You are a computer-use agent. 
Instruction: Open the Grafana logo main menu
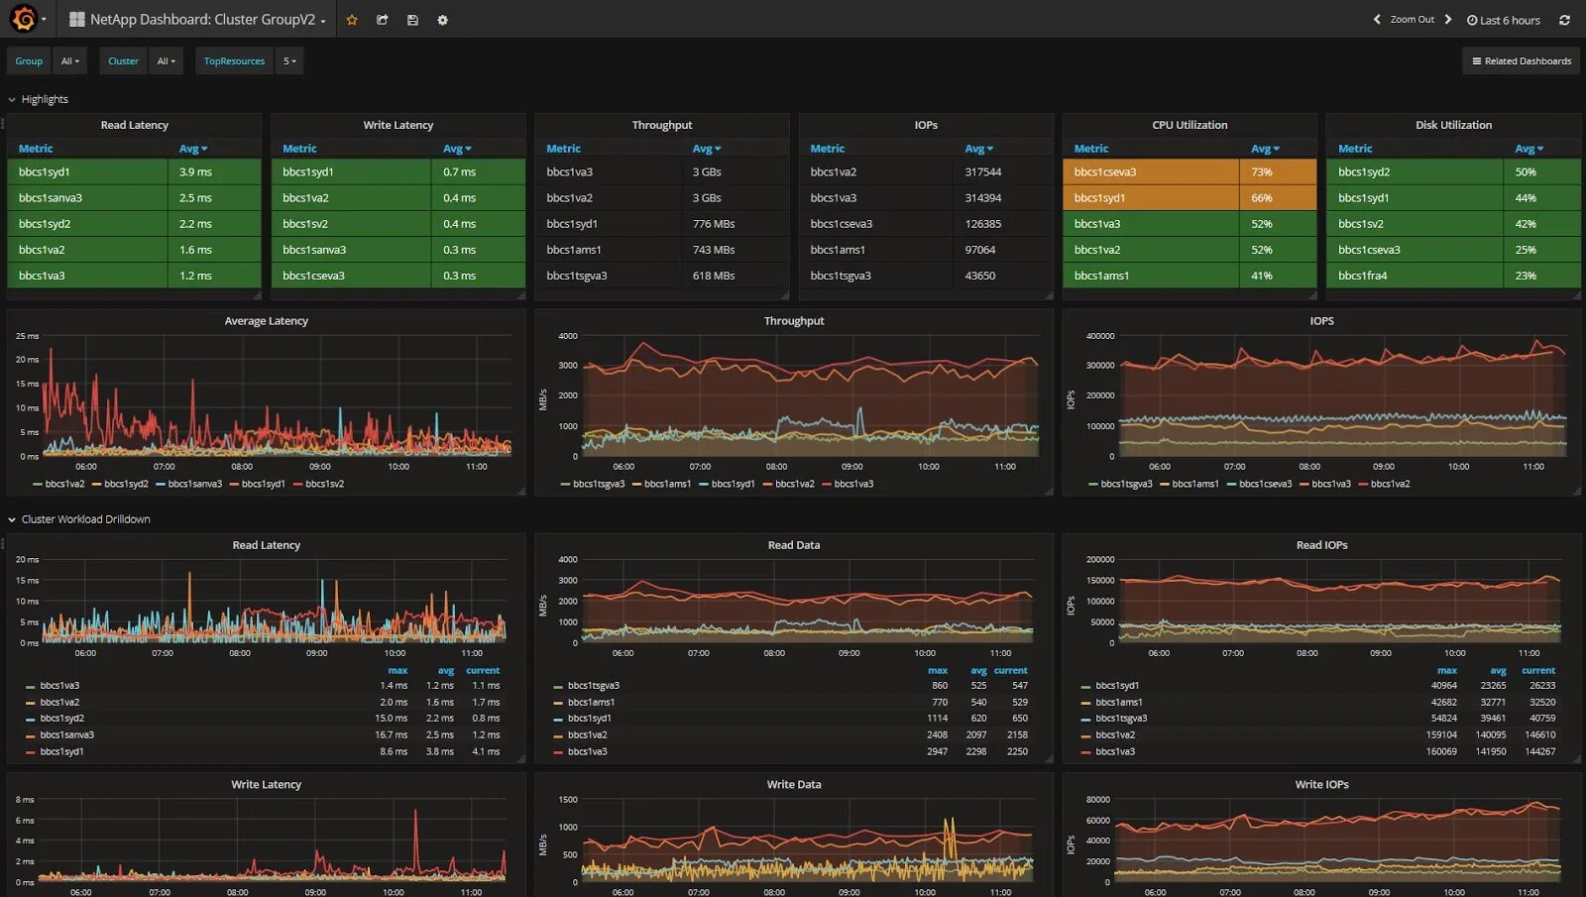pyautogui.click(x=24, y=19)
